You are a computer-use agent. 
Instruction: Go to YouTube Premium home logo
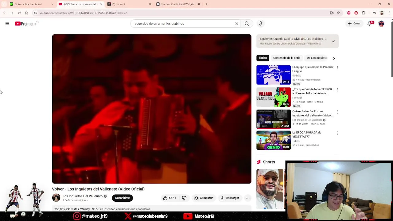point(25,24)
